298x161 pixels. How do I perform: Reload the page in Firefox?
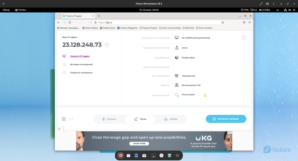70,22
